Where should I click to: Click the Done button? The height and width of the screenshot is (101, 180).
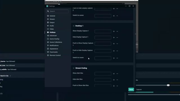(131, 89)
